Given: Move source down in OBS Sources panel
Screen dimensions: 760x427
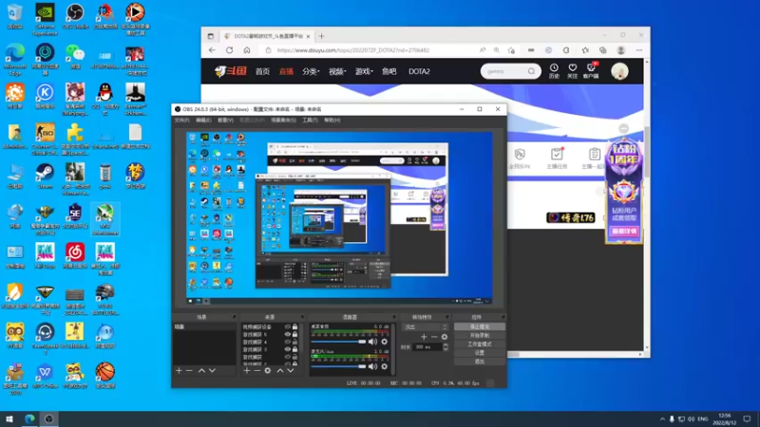Looking at the screenshot, I should point(291,371).
